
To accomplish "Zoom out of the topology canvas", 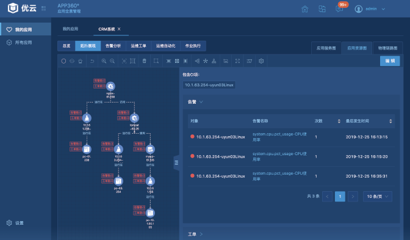I will 112,61.
